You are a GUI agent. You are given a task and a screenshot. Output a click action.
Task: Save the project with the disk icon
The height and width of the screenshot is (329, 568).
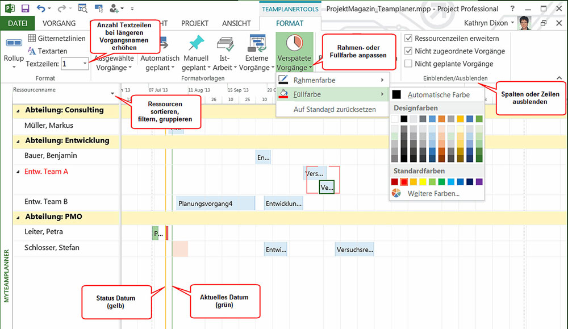coord(25,9)
